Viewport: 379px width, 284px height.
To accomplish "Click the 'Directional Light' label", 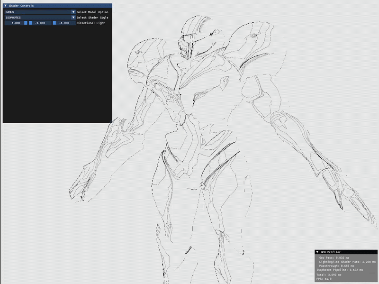I will point(90,23).
